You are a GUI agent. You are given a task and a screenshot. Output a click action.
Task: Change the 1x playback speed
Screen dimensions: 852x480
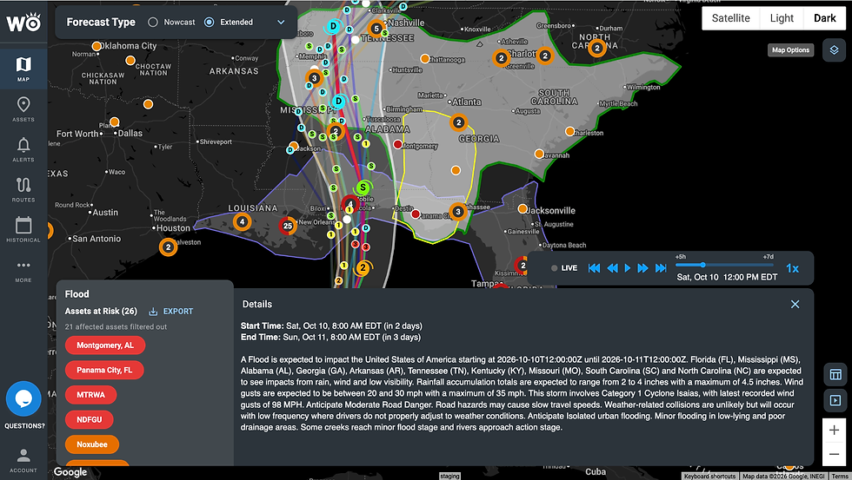point(792,268)
